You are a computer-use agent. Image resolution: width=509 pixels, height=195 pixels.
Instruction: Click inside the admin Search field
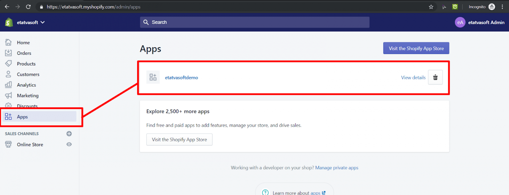[x=254, y=22]
